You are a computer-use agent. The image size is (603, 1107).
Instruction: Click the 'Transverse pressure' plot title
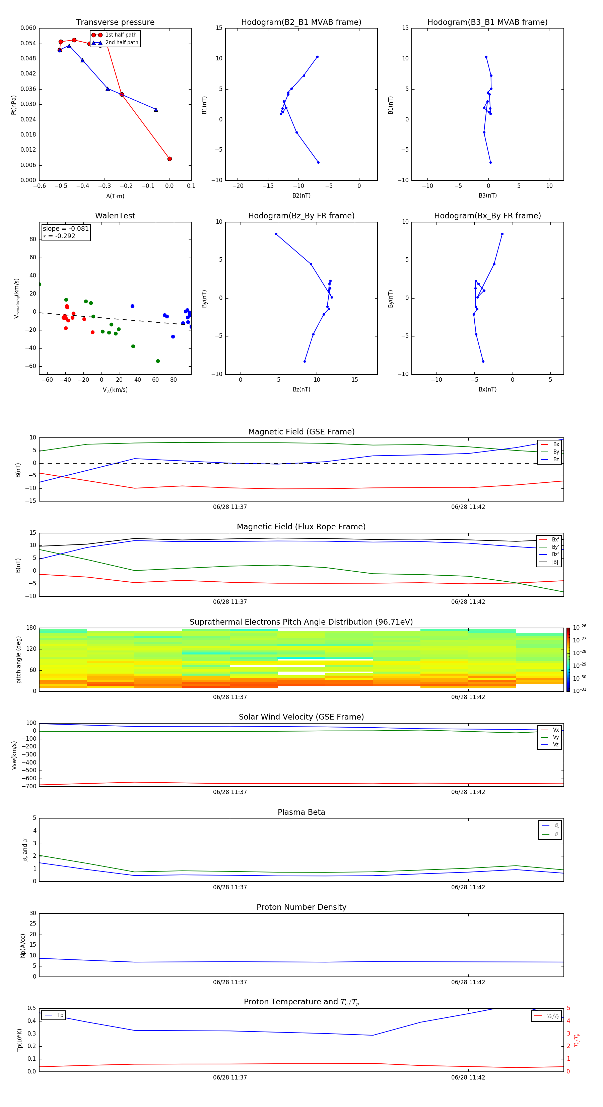[115, 22]
